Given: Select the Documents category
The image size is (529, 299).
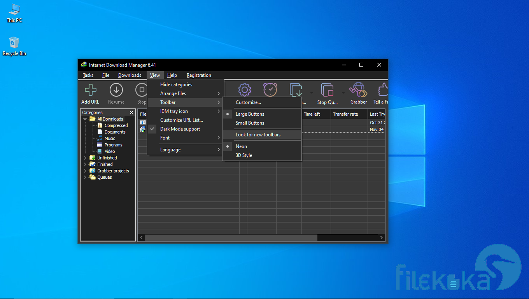Looking at the screenshot, I should click(x=115, y=132).
